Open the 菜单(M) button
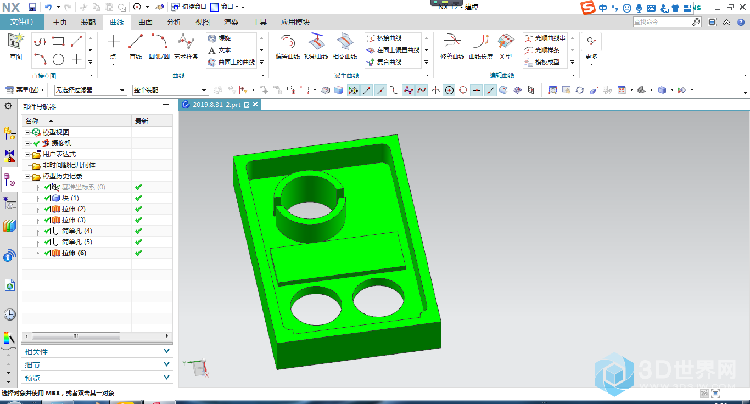The width and height of the screenshot is (750, 404). pyautogui.click(x=24, y=90)
